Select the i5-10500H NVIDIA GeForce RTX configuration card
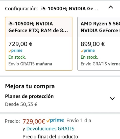Viewport: 120px width, 139px height. click(39, 44)
